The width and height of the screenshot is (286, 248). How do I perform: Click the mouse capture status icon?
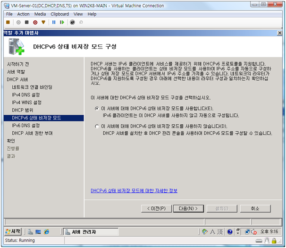click(x=267, y=240)
